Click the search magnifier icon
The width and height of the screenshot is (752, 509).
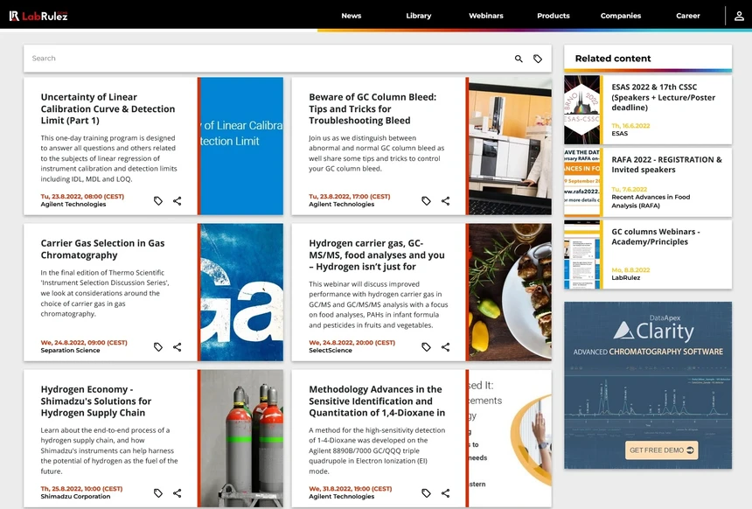pos(519,59)
